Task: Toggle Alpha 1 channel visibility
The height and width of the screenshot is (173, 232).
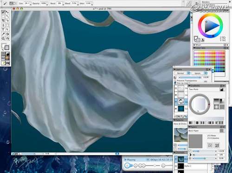Action: coord(176,166)
